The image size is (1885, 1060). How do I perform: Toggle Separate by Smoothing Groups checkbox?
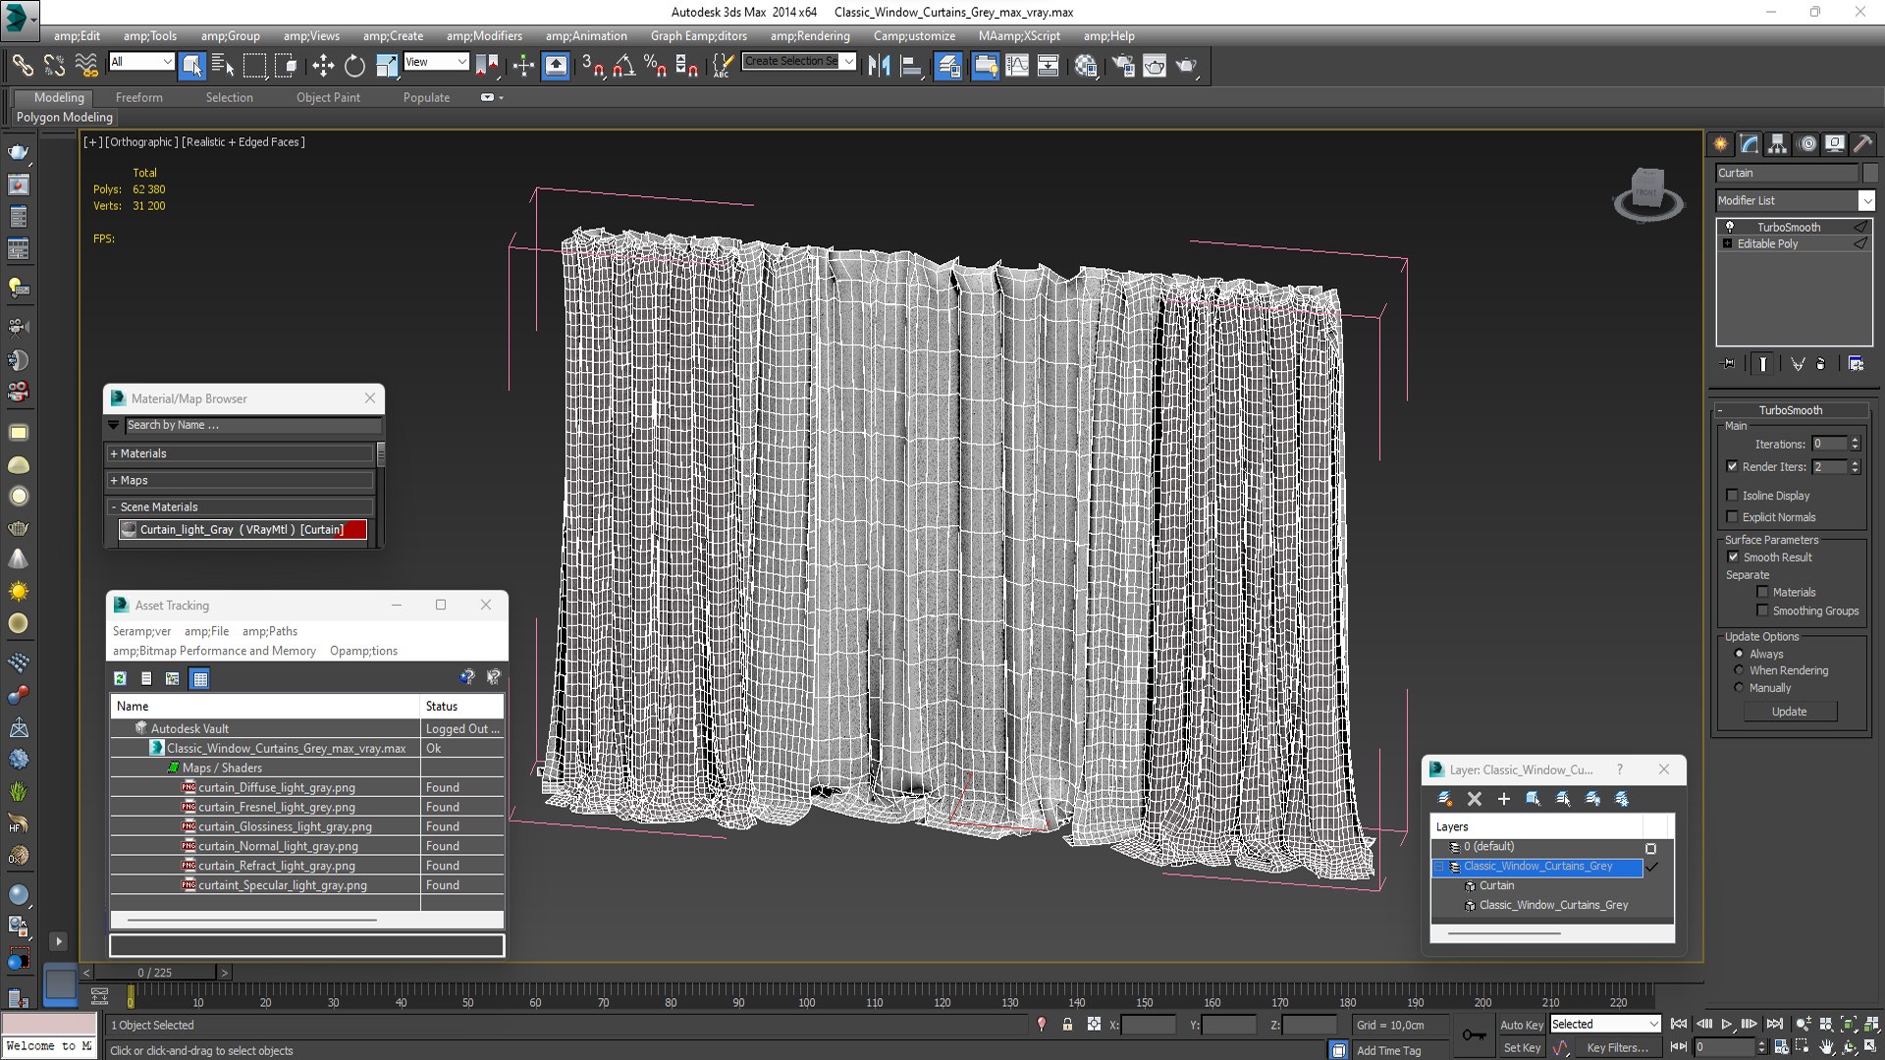pos(1762,610)
